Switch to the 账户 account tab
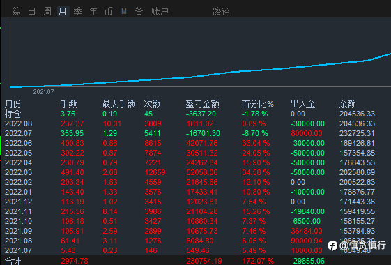The image size is (391, 265). click(160, 11)
